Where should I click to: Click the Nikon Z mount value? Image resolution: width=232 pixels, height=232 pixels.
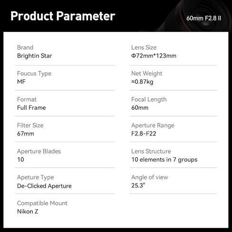pos(28,212)
